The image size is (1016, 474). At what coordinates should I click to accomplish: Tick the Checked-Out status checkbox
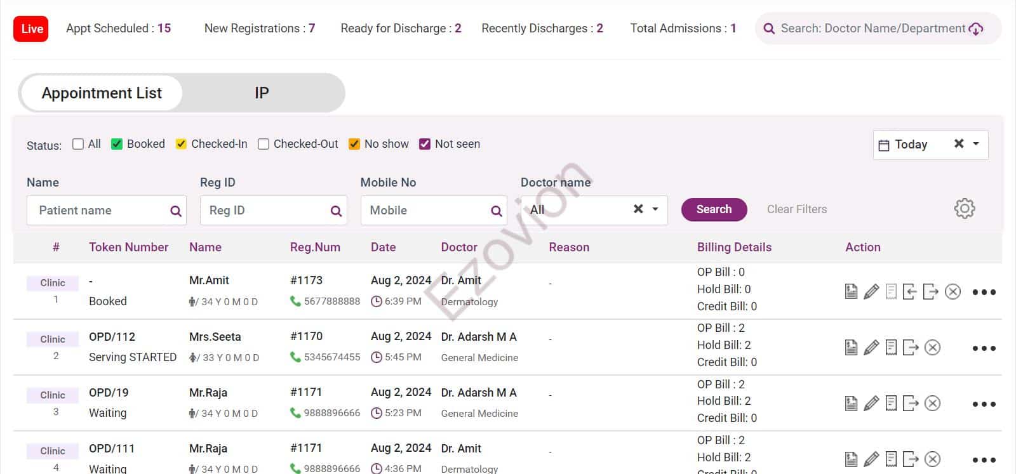pos(264,144)
